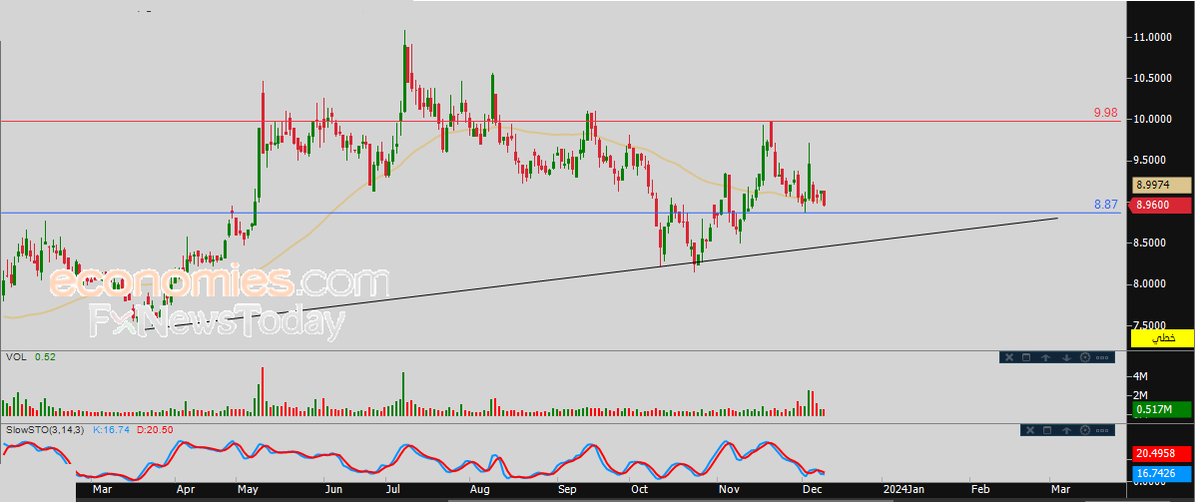Click the Oct date label

pos(639,491)
